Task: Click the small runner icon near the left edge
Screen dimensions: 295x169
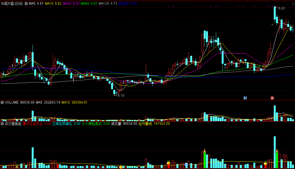Action: click(17, 166)
